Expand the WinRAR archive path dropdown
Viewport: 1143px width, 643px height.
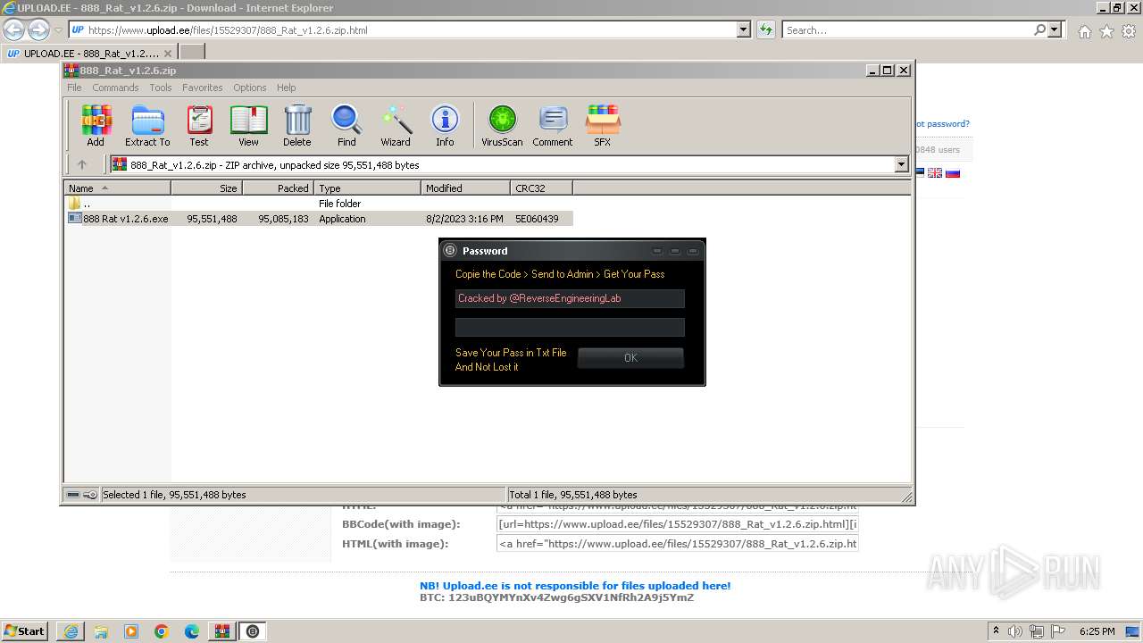click(x=901, y=164)
